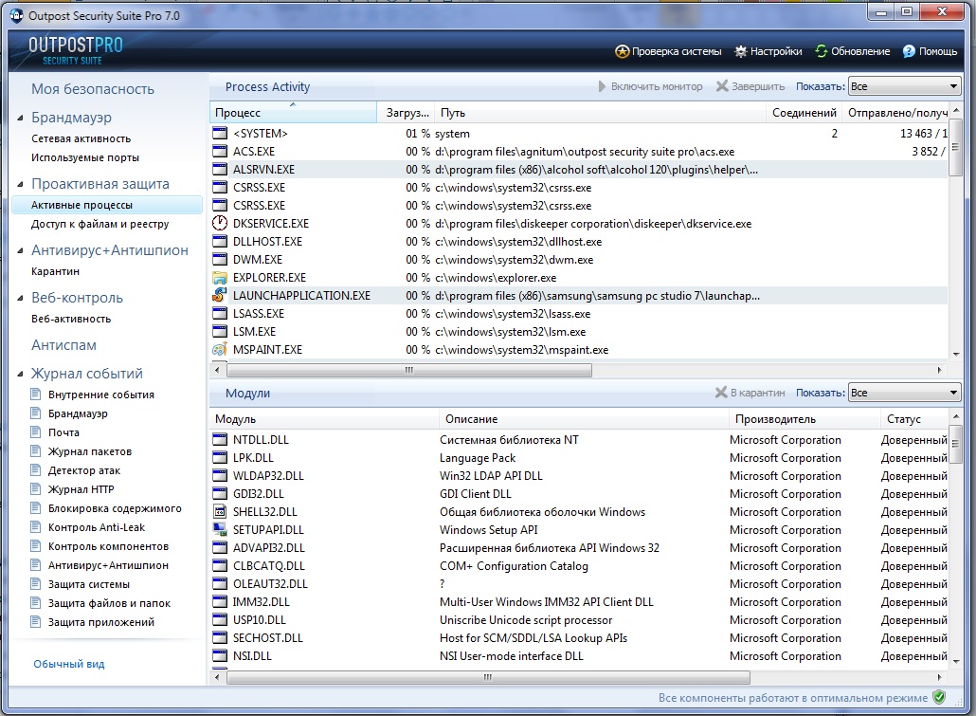Switch to Обычный вид link
Screen dimensions: 976x716
click(x=68, y=664)
